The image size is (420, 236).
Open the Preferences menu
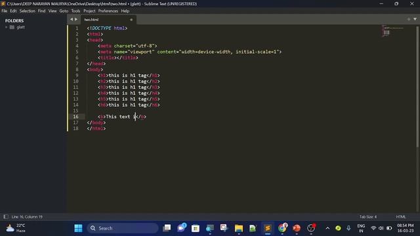click(x=108, y=11)
